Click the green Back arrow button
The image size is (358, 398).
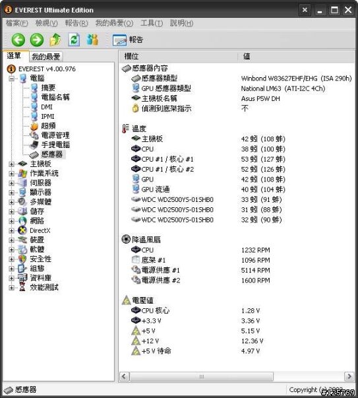(x=18, y=40)
